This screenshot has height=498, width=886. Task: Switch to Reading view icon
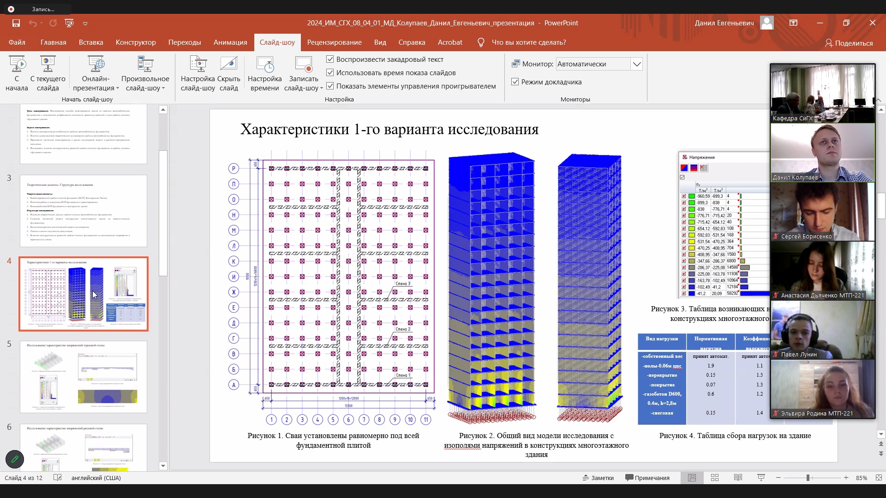click(x=738, y=478)
